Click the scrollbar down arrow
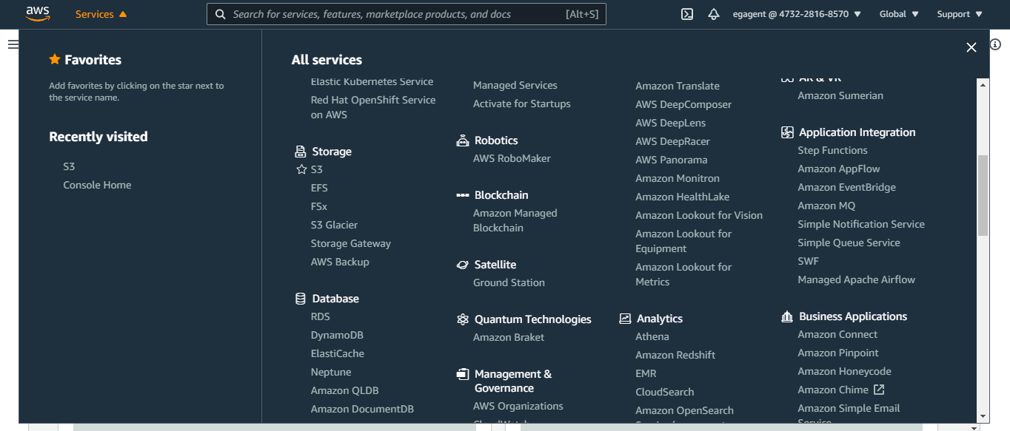1010x431 pixels. pyautogui.click(x=983, y=417)
